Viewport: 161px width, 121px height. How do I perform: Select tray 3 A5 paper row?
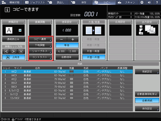[67, 79]
